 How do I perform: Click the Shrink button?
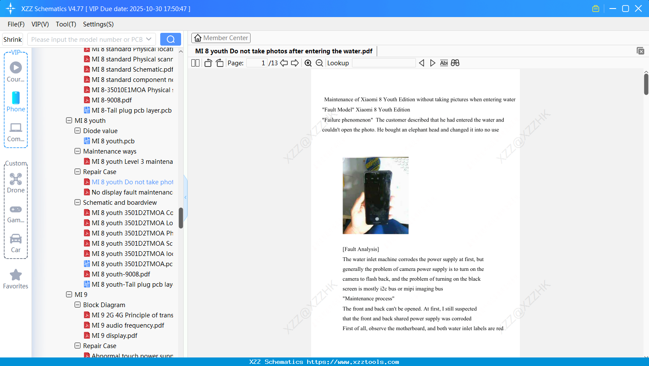click(13, 39)
